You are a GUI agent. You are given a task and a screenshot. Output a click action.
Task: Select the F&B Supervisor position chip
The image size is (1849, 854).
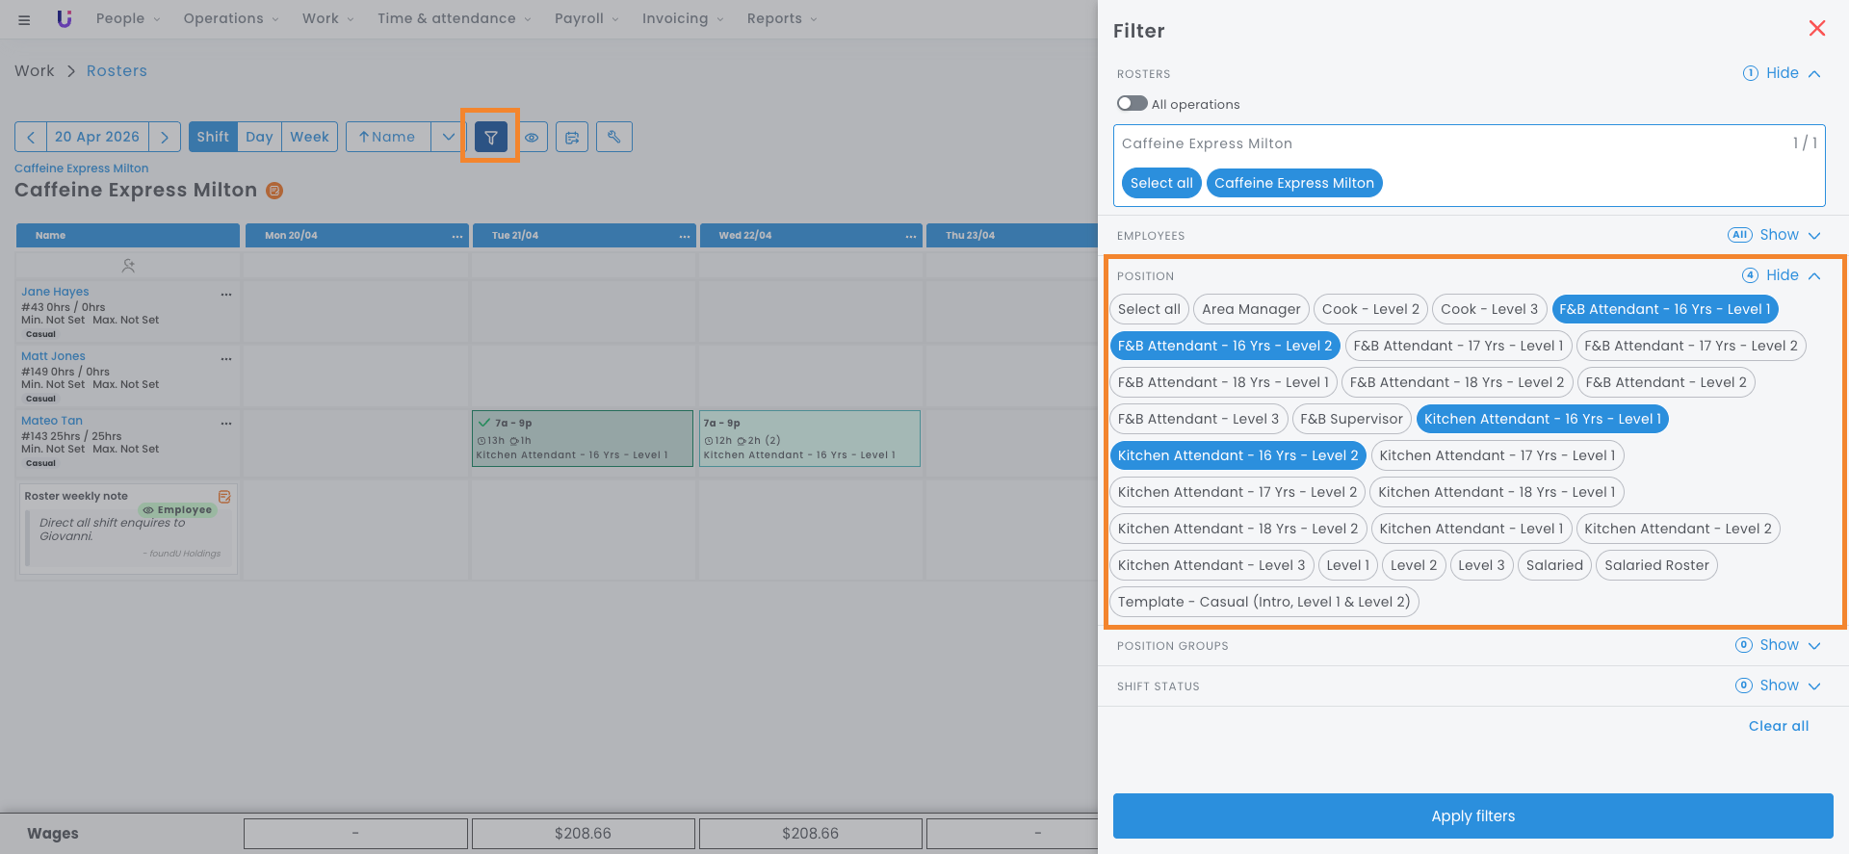coord(1350,419)
